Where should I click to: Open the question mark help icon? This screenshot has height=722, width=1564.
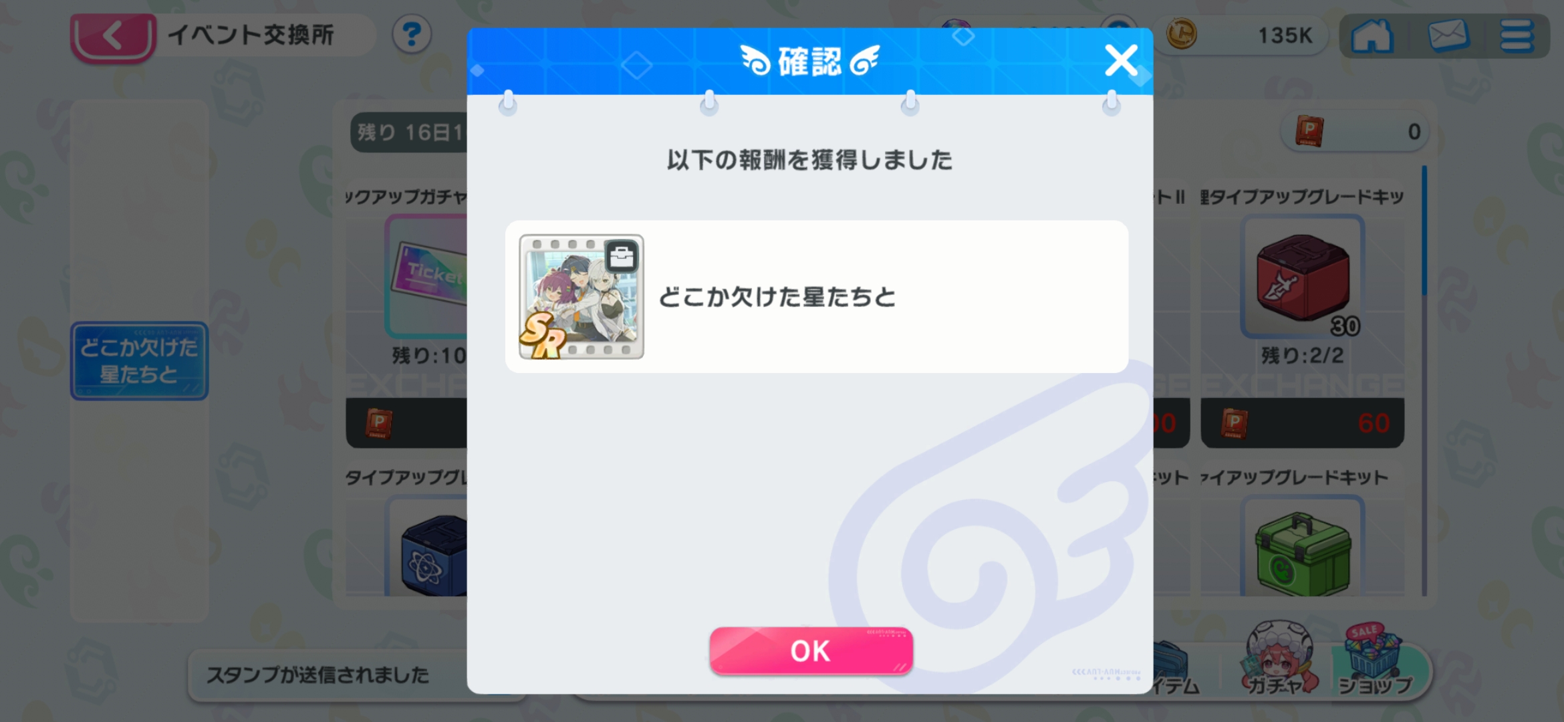[x=412, y=35]
